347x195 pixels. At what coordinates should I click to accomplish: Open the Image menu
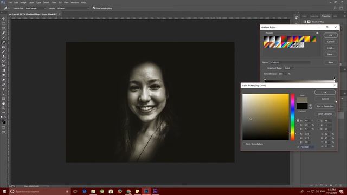(23, 2)
